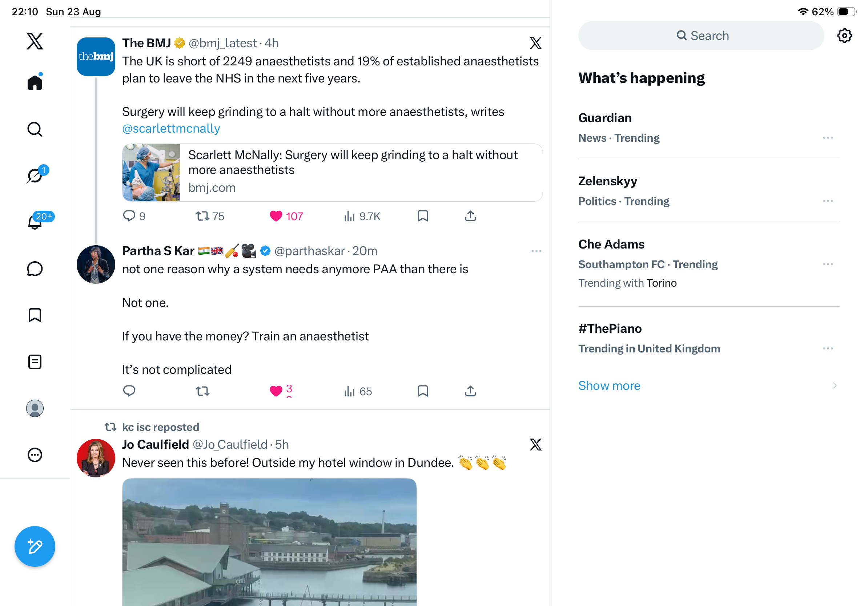Go to the Home tab in sidebar
The height and width of the screenshot is (606, 868).
35,82
